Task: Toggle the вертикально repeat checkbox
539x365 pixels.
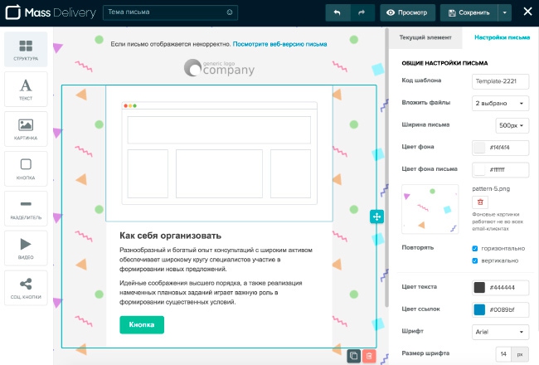Action: click(474, 260)
